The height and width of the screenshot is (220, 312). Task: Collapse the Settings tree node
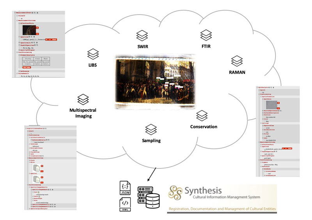click(x=261, y=123)
